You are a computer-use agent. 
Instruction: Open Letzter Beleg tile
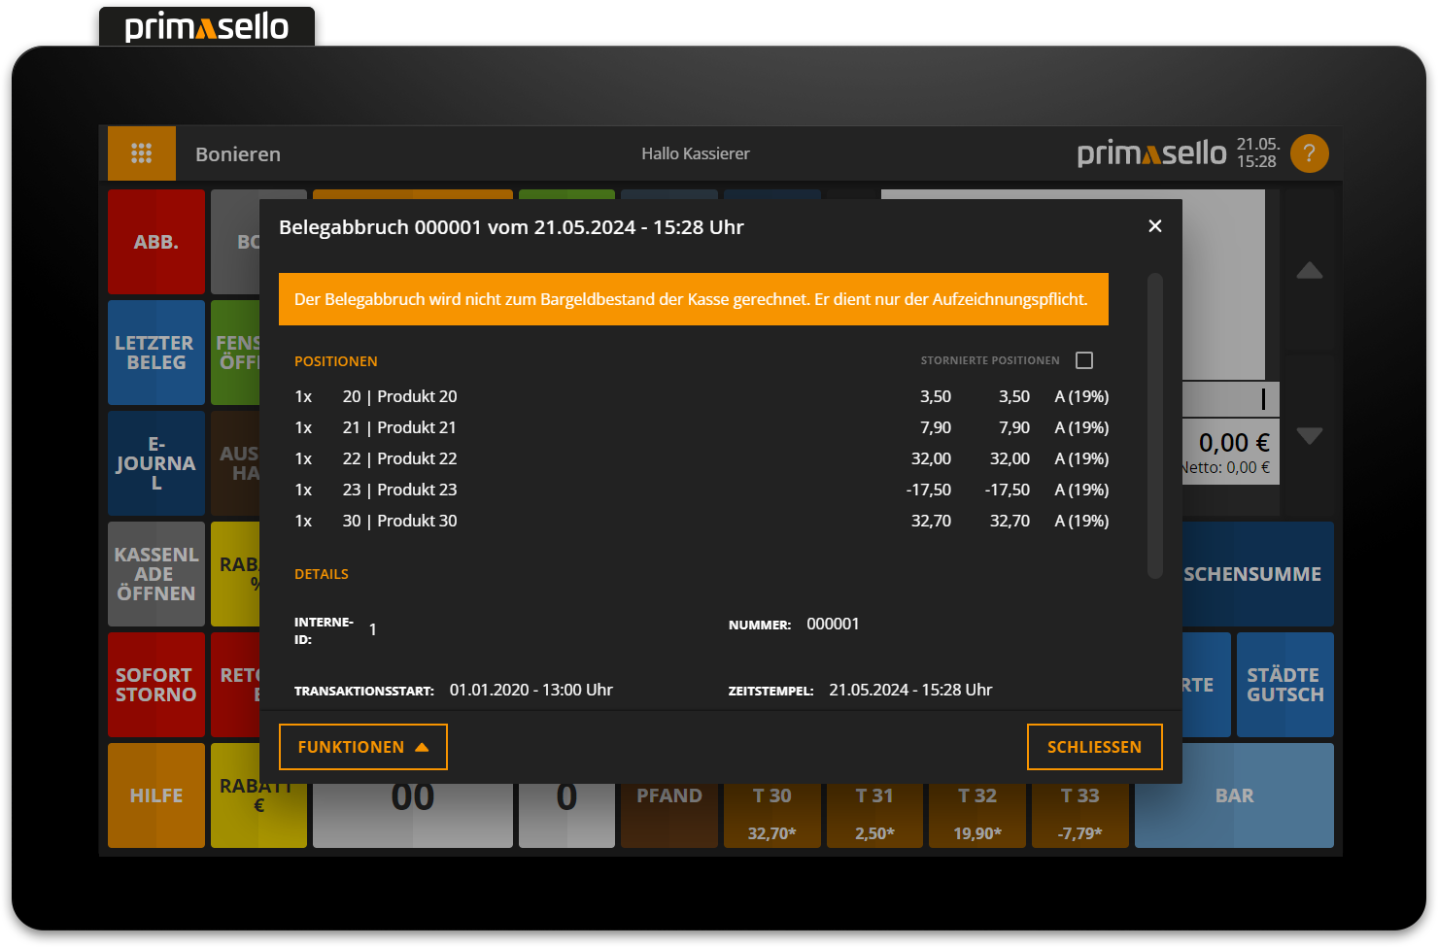click(156, 353)
